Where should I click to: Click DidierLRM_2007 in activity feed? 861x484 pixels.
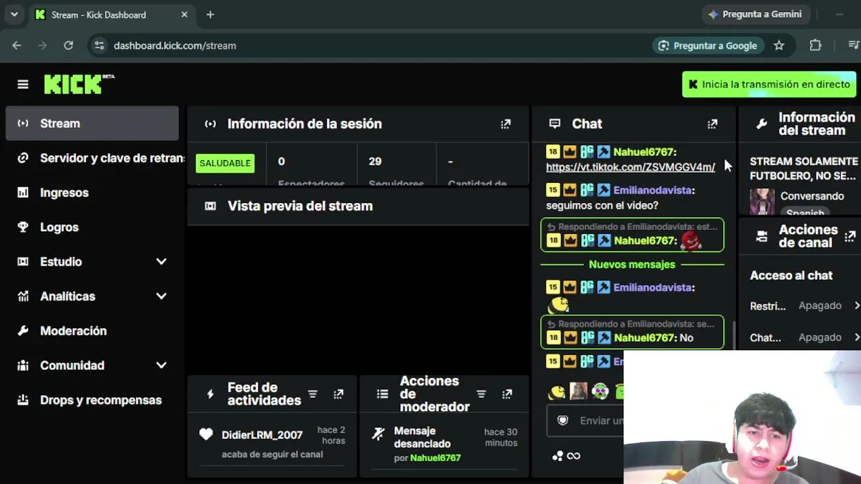(262, 435)
